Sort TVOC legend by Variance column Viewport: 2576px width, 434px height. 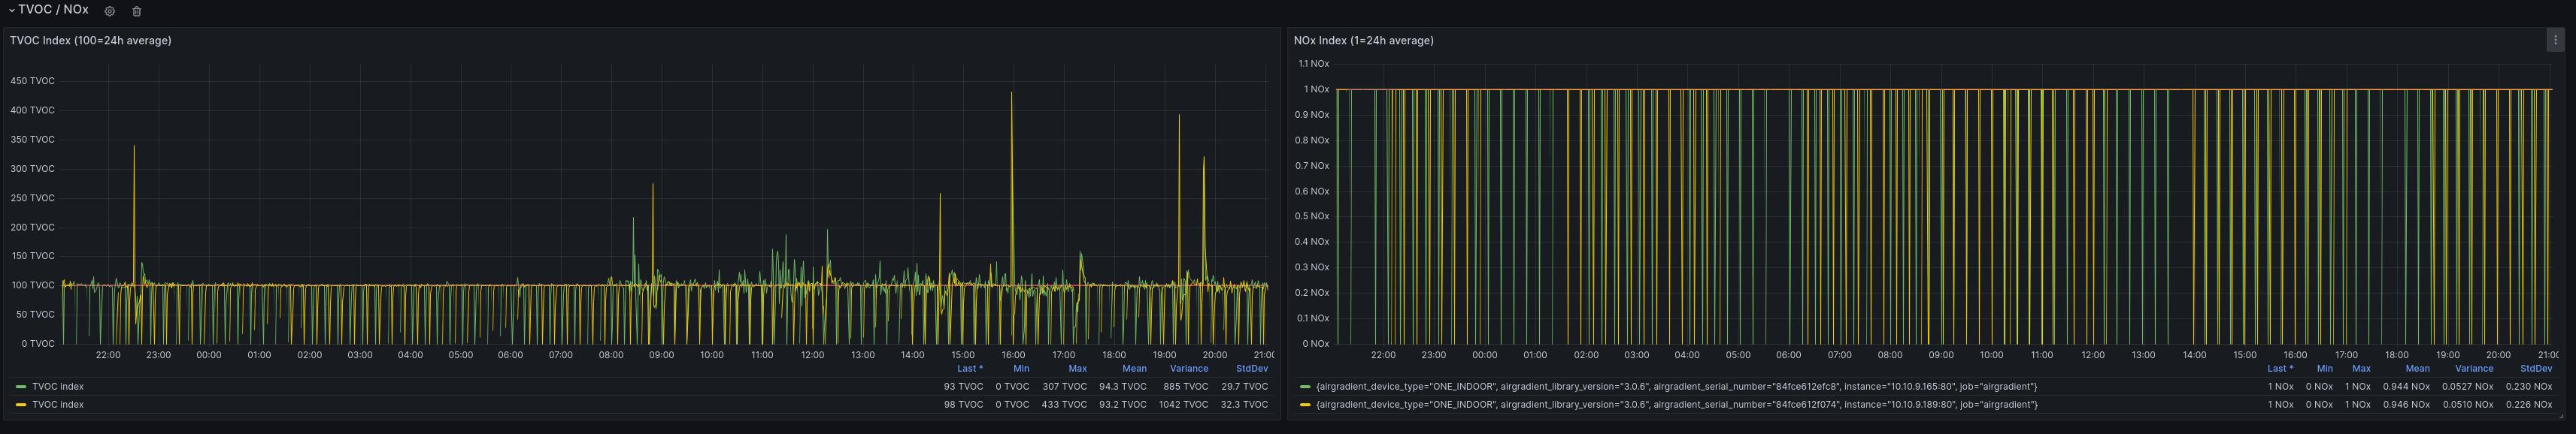[x=1189, y=368]
